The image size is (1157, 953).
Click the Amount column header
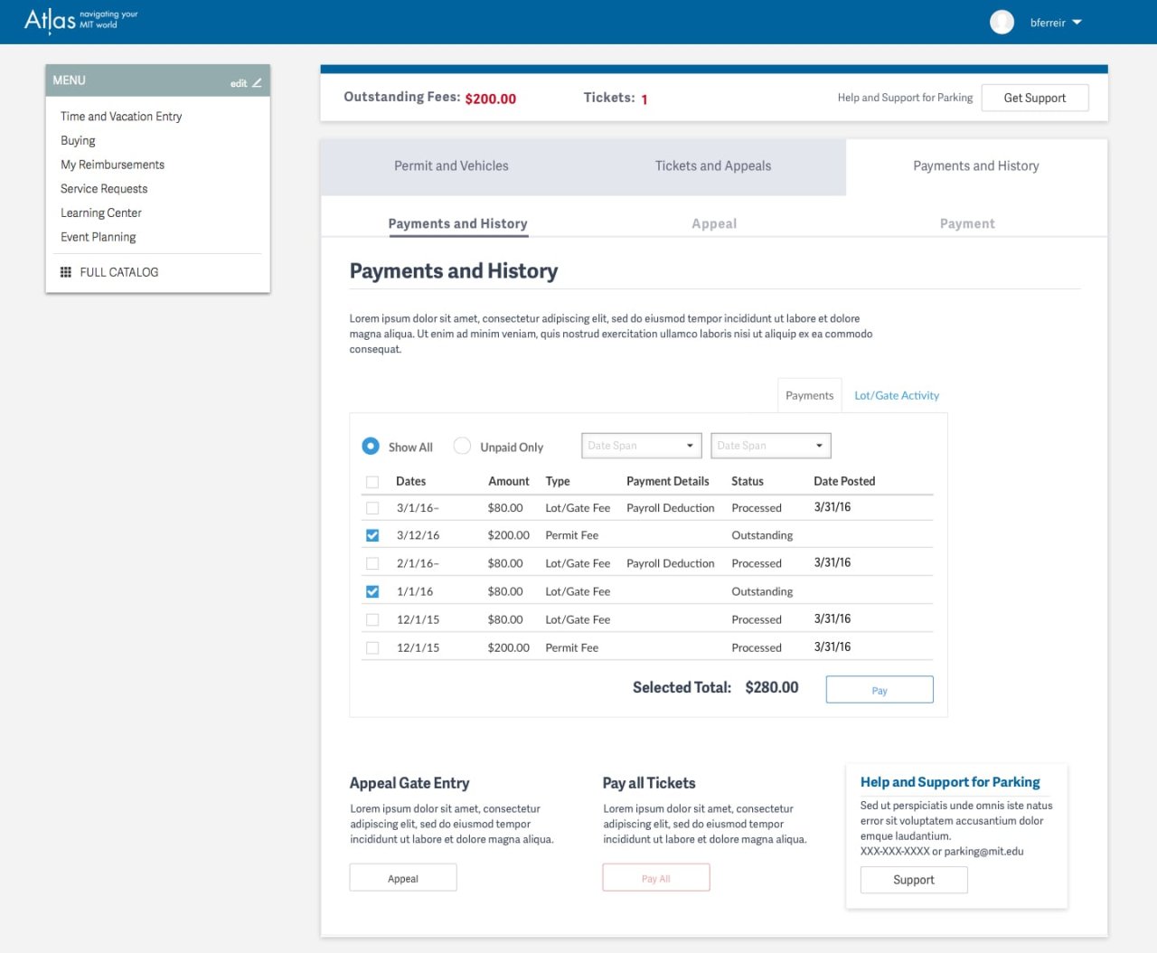[x=509, y=481]
